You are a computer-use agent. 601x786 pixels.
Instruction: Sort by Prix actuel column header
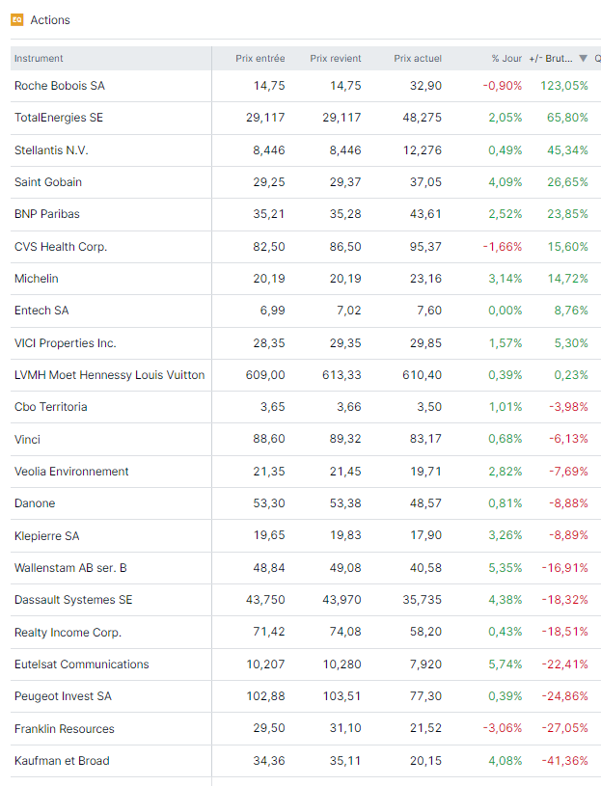[418, 59]
